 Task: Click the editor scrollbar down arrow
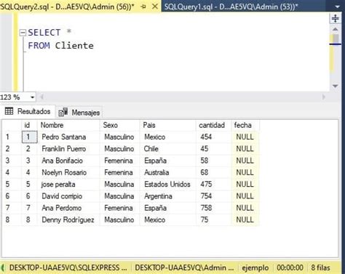point(336,86)
